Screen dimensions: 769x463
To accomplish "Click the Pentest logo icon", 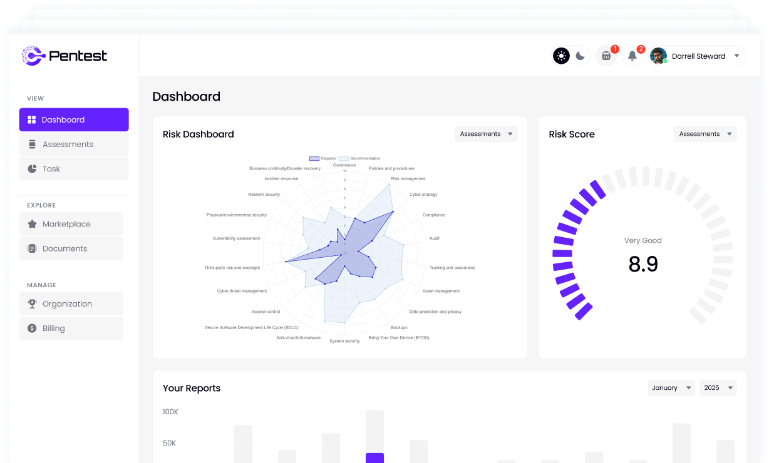I will click(x=33, y=56).
